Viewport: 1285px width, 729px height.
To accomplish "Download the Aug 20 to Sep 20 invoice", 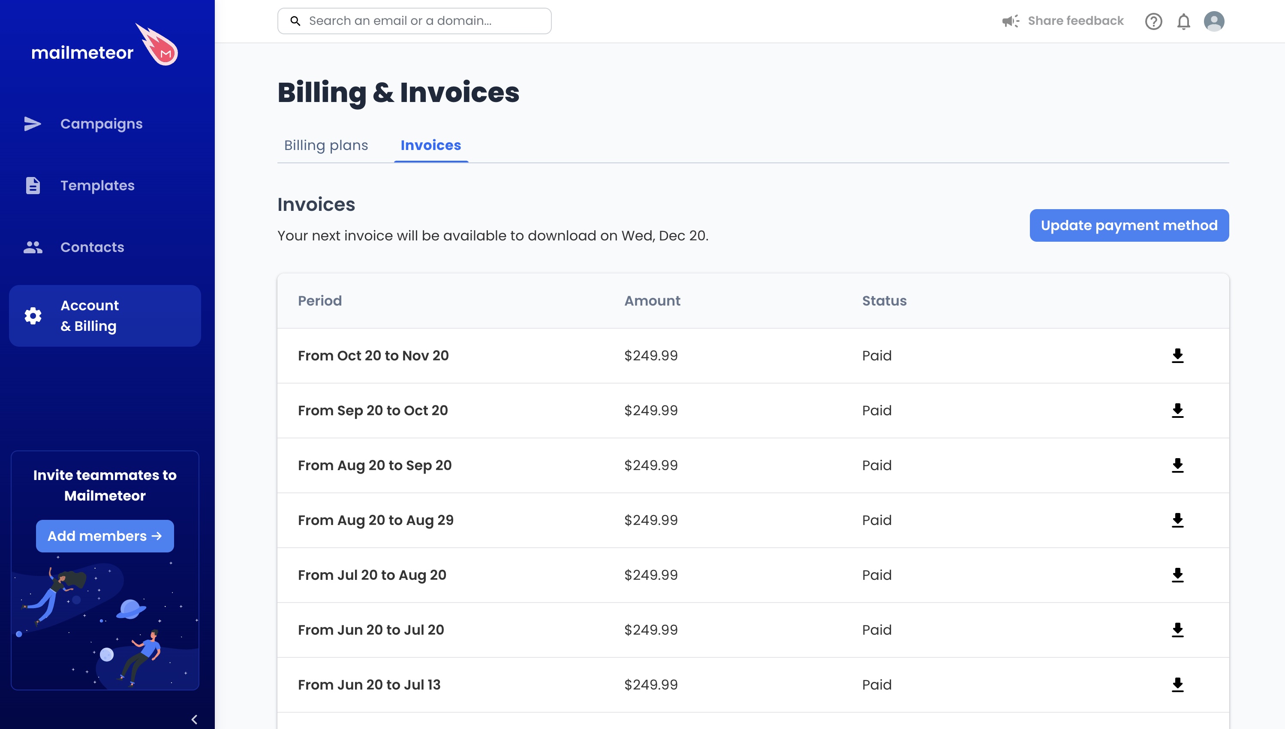I will (1177, 465).
